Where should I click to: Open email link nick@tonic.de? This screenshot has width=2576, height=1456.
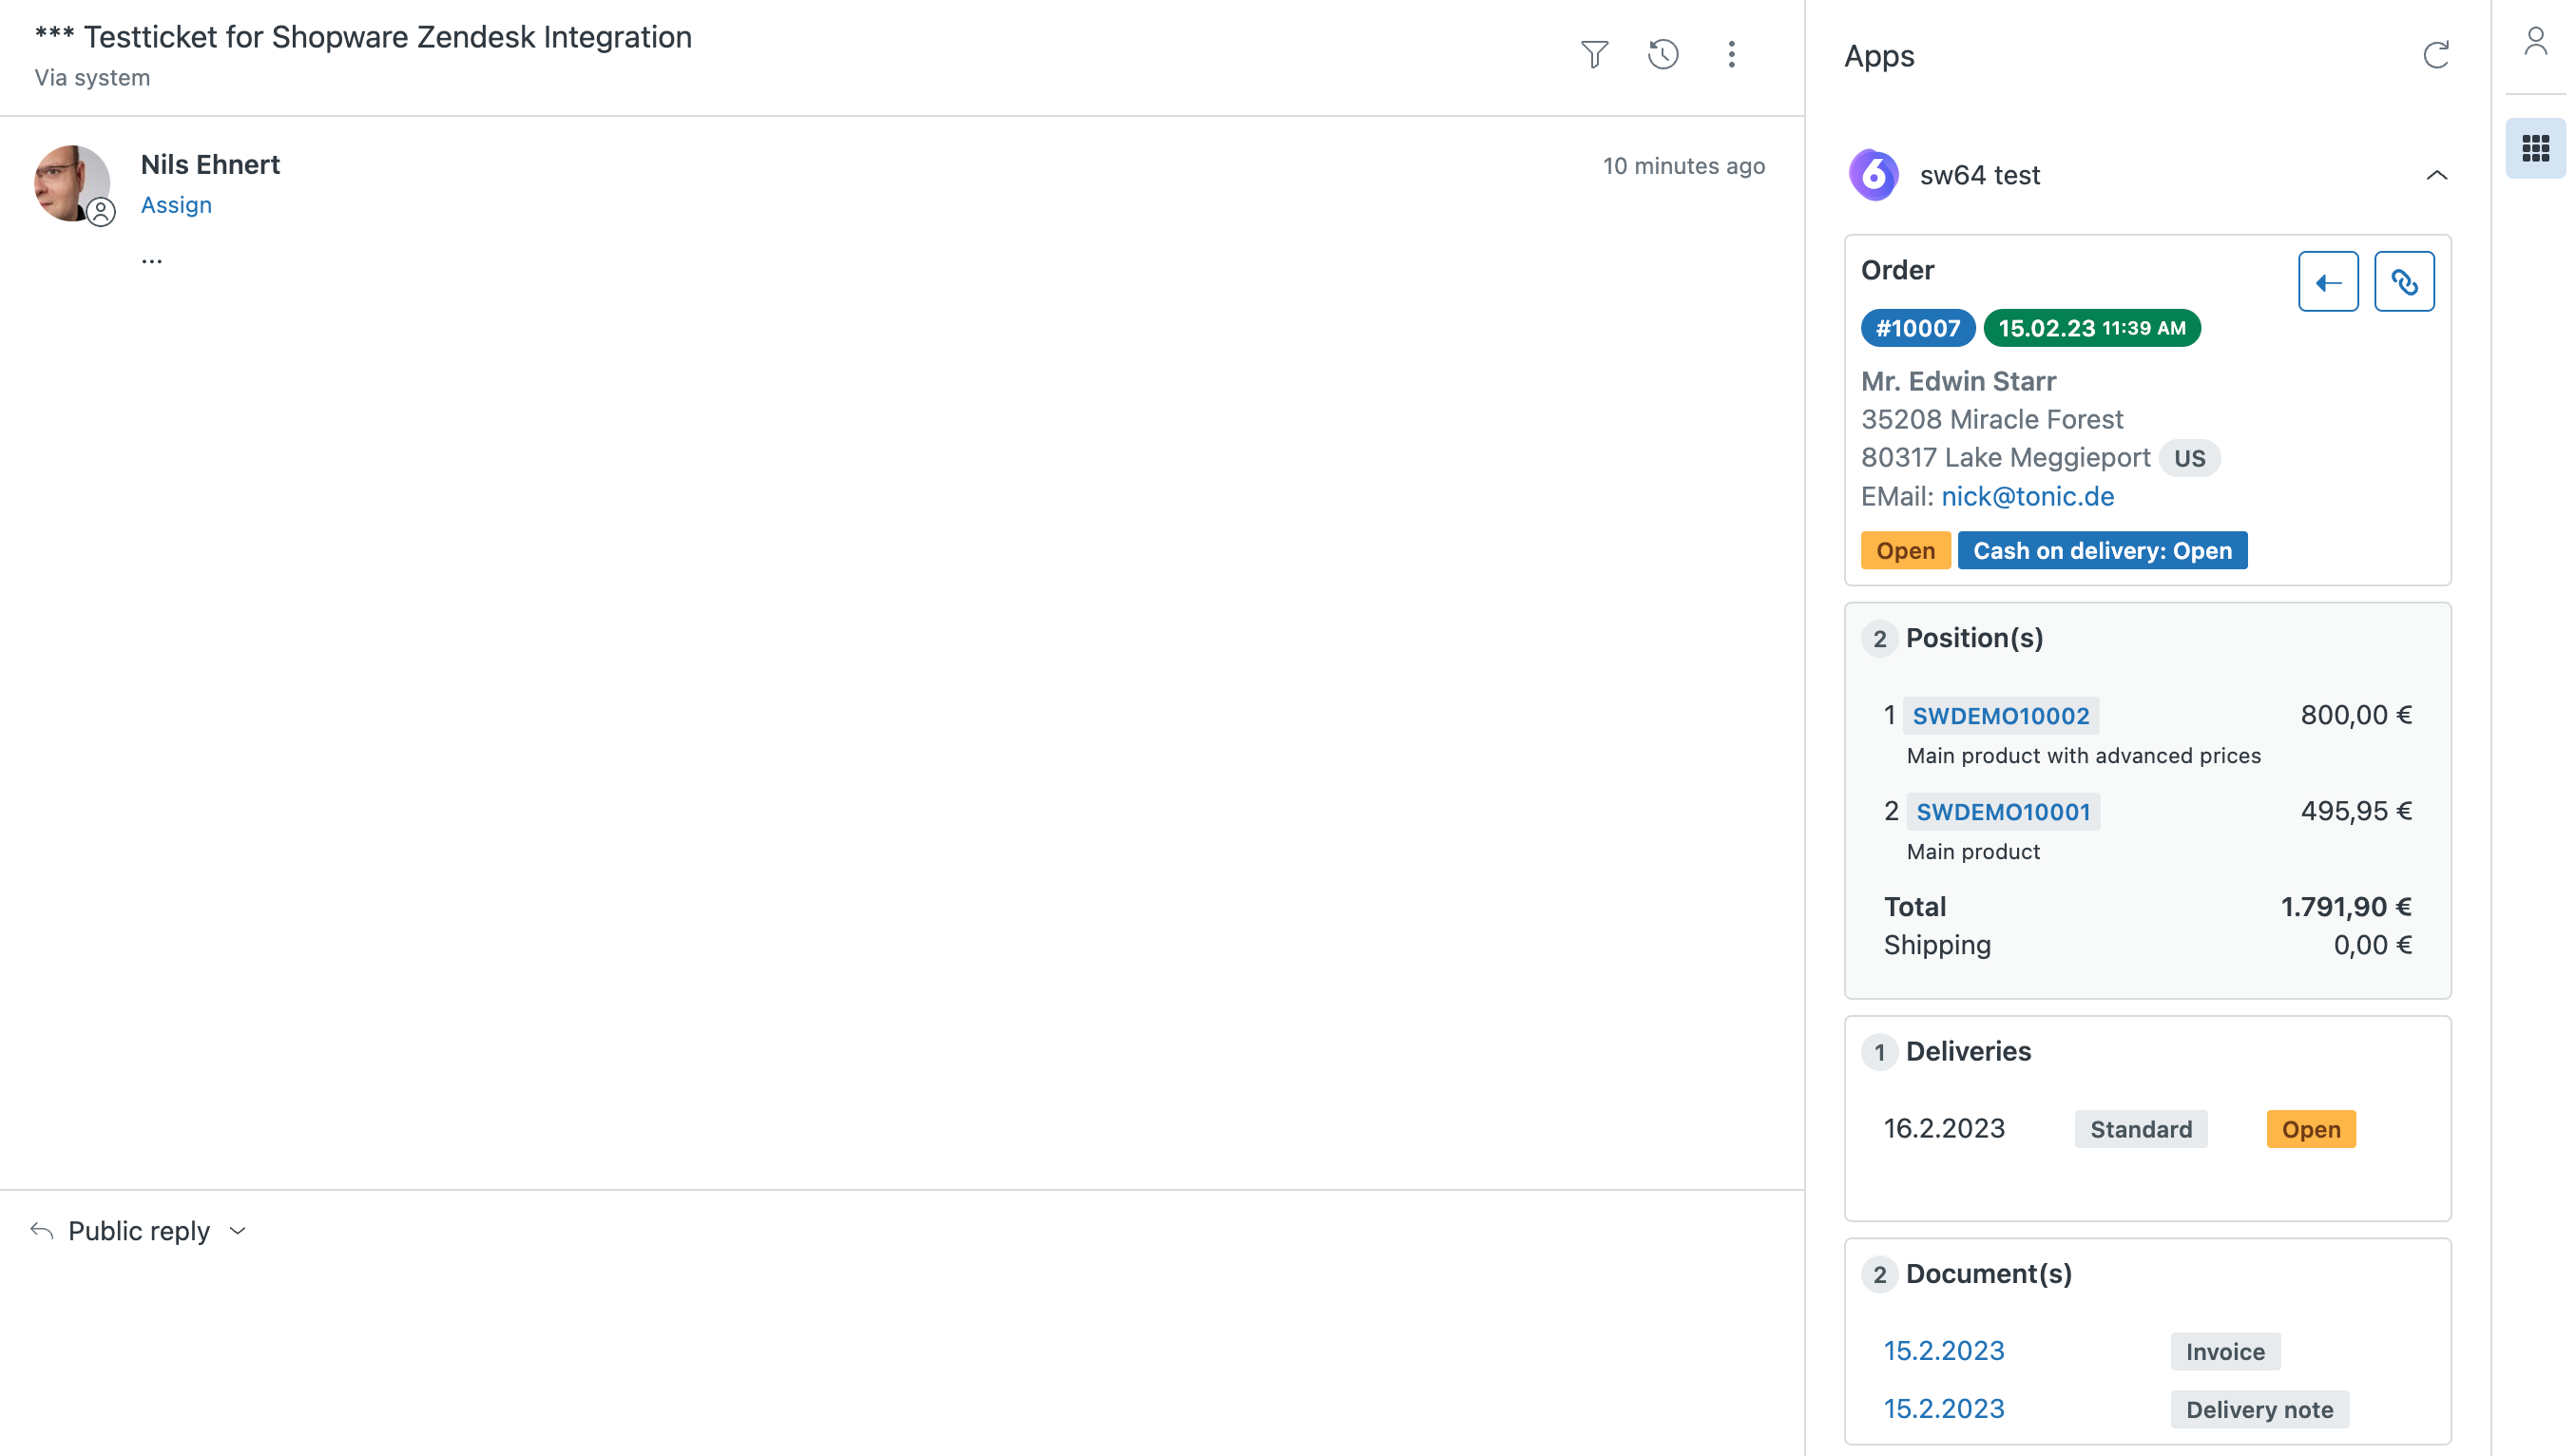point(2027,496)
